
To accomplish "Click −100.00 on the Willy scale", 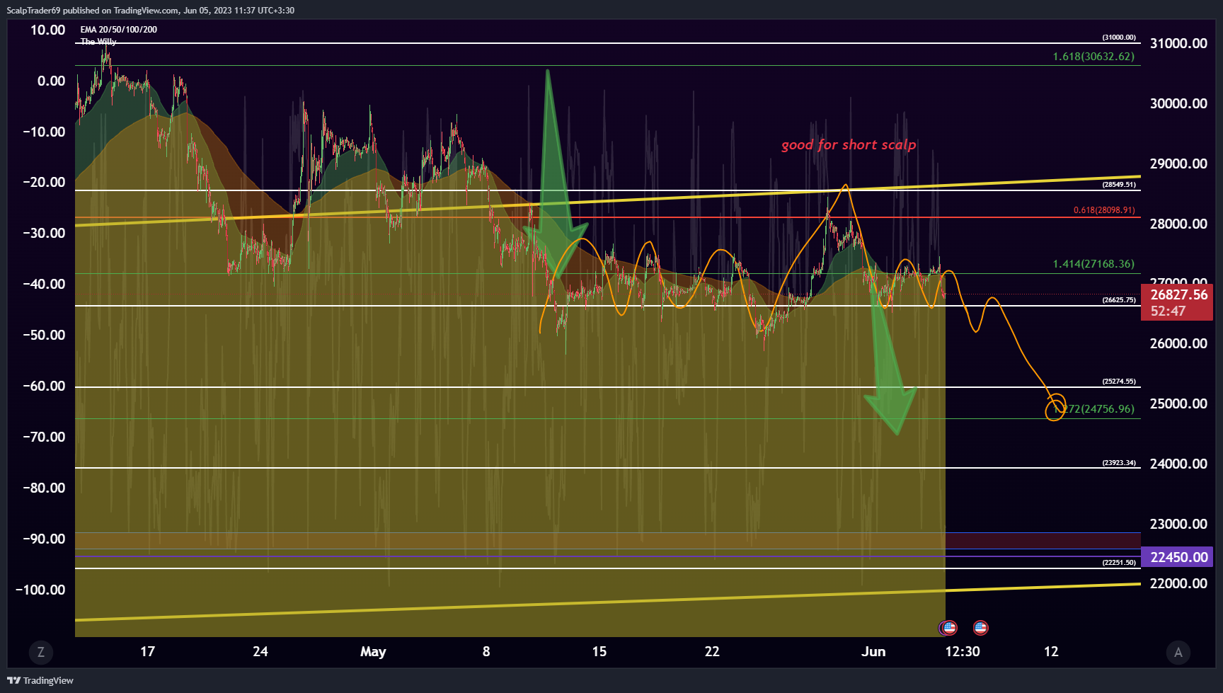I will pyautogui.click(x=40, y=590).
